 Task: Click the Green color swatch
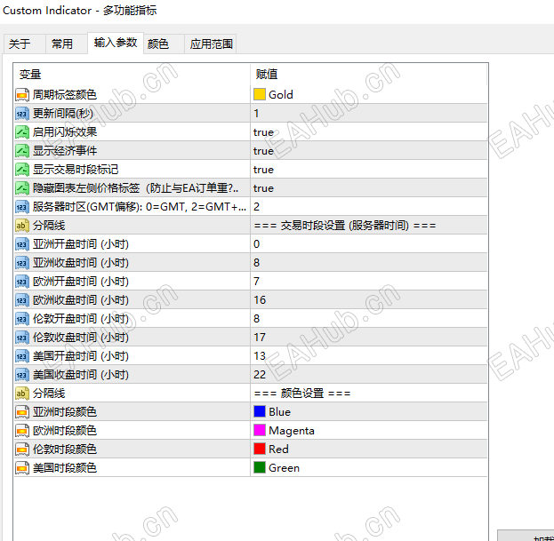point(260,468)
